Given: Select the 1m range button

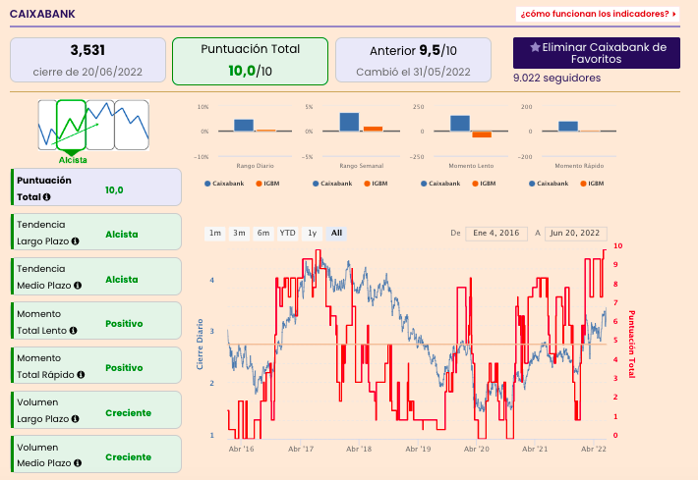Looking at the screenshot, I should coord(215,234).
